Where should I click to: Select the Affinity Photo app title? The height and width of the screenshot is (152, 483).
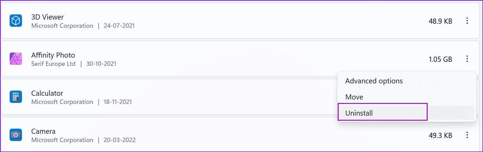53,55
